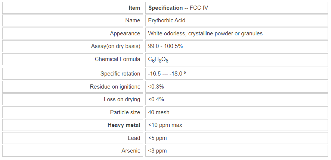The width and height of the screenshot is (331, 160).
Task: Select the -16.5 --- -18.0 º value
Action: point(167,74)
